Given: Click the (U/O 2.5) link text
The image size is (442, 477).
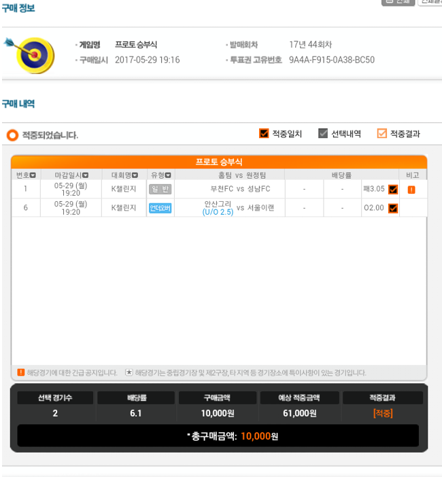Looking at the screenshot, I should tap(218, 212).
